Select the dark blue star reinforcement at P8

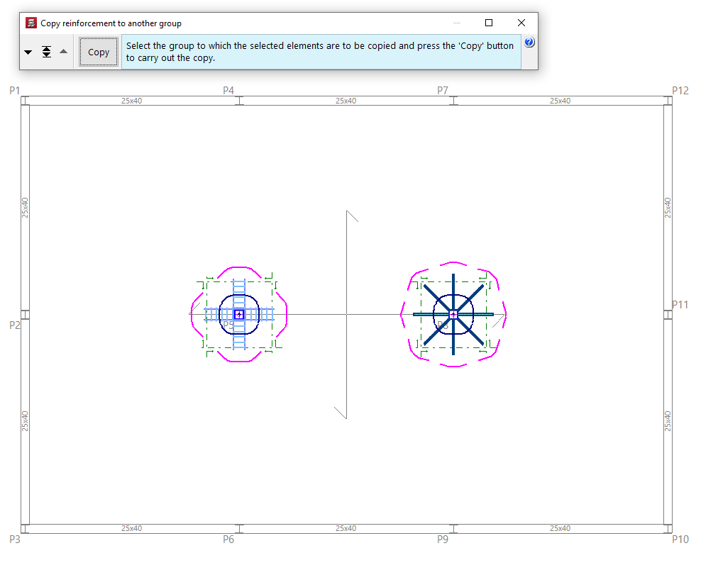453,315
